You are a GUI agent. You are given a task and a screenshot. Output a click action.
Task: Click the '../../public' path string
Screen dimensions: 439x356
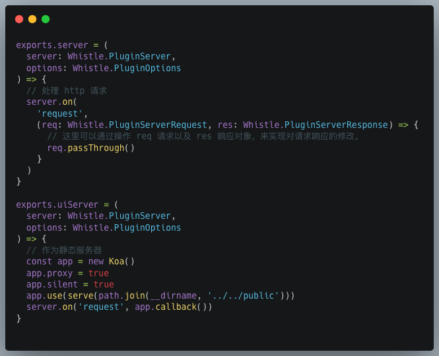[242, 296]
